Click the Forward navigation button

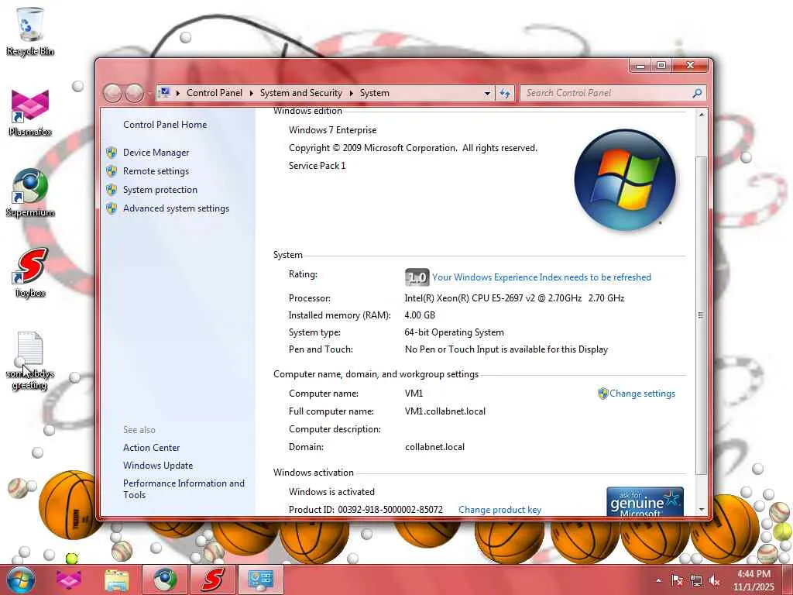(134, 93)
